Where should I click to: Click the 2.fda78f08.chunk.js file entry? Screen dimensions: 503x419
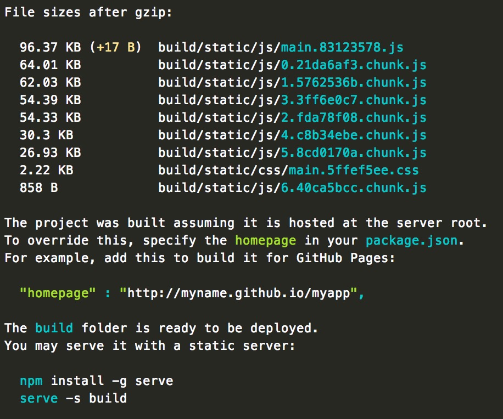[x=354, y=117]
